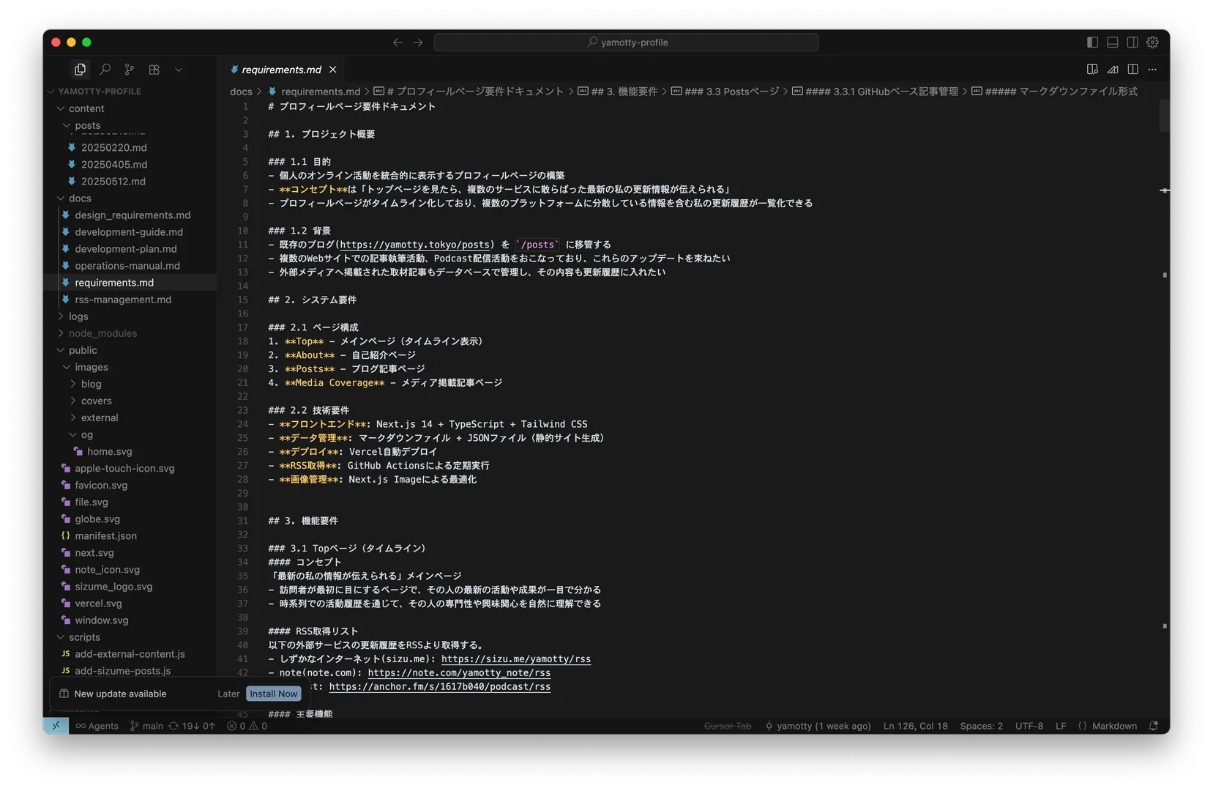Open Markdown preview to the side
The image size is (1213, 791).
coord(1092,69)
